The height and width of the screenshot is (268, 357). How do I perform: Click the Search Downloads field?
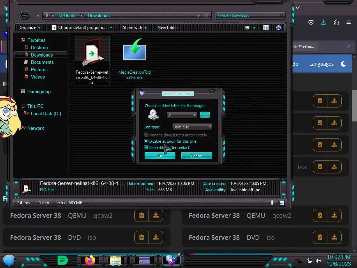pos(250,15)
